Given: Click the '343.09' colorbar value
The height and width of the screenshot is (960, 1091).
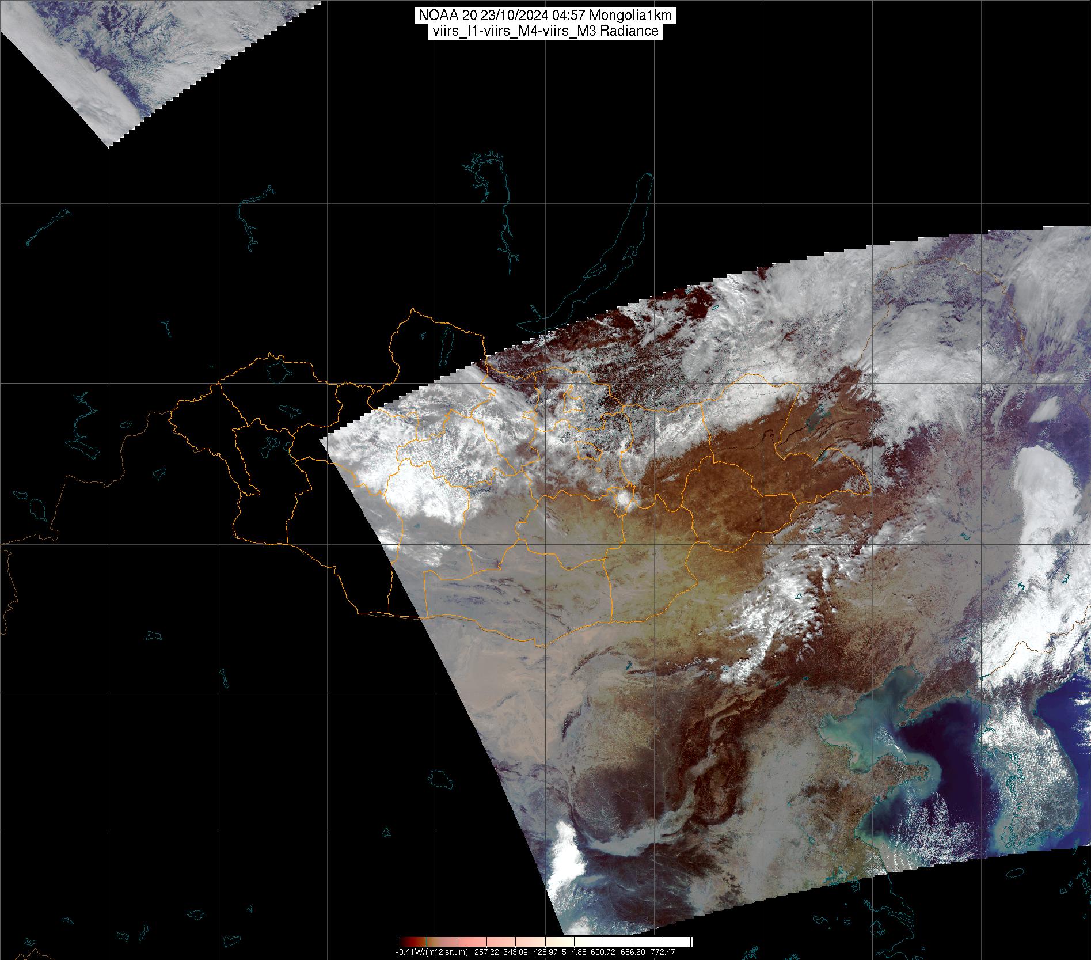Looking at the screenshot, I should [515, 952].
